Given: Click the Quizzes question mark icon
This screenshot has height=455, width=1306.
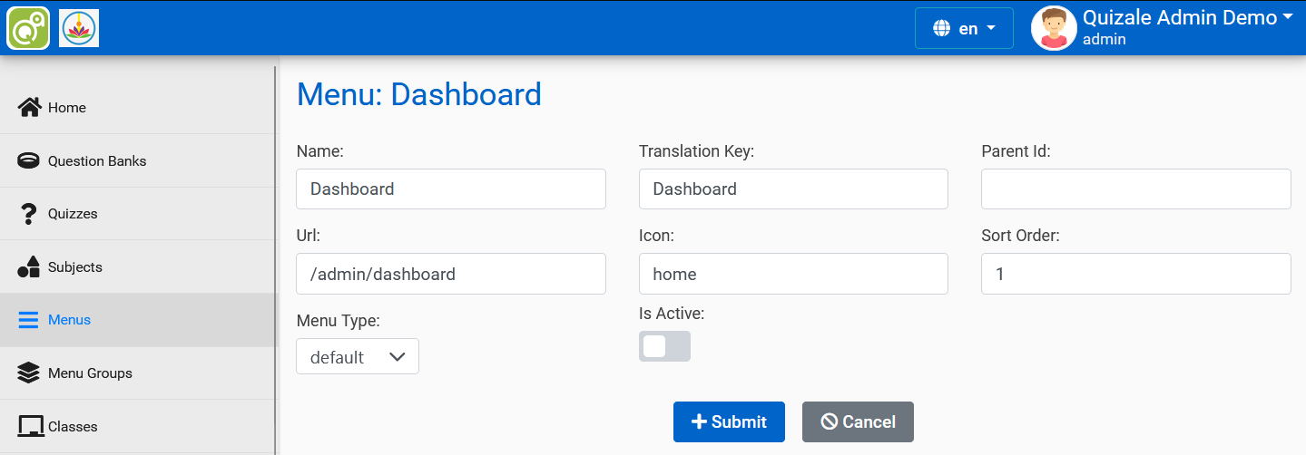Looking at the screenshot, I should click(29, 214).
